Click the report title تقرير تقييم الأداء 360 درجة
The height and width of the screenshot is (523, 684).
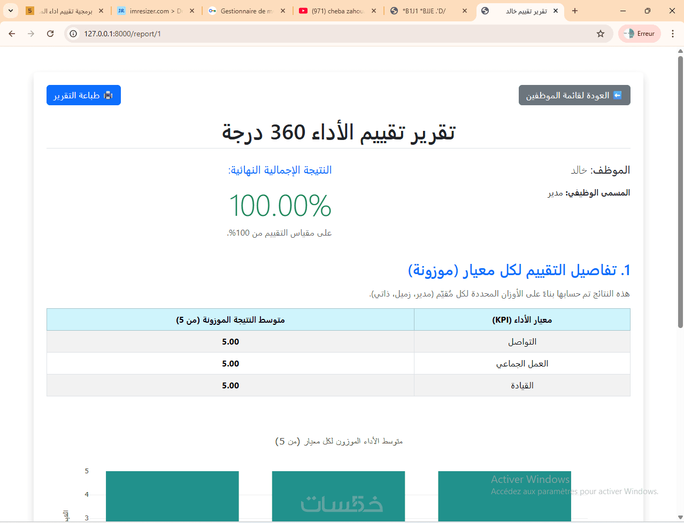pyautogui.click(x=339, y=132)
